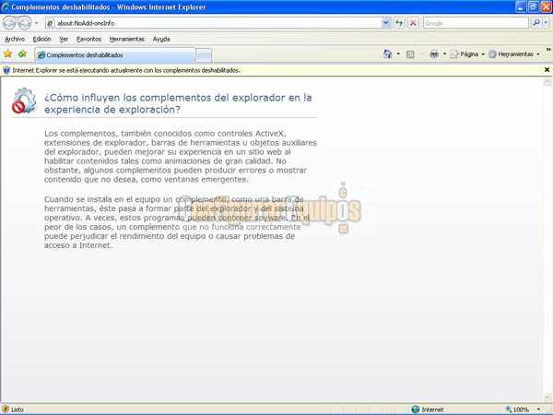Screen dimensions: 553x415
Task: Expand the toolbar overflow chevron
Action: click(x=548, y=50)
